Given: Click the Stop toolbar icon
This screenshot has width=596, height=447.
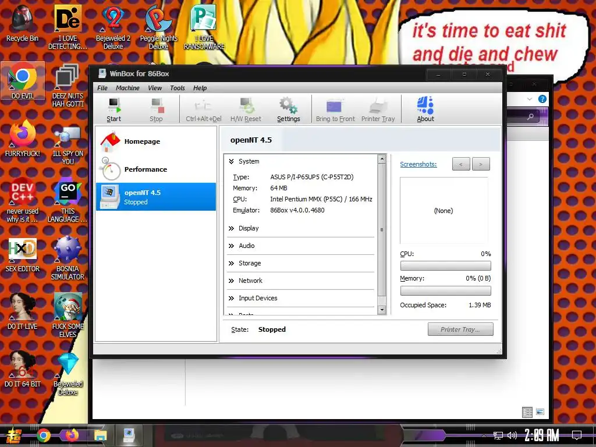Looking at the screenshot, I should click(x=156, y=109).
